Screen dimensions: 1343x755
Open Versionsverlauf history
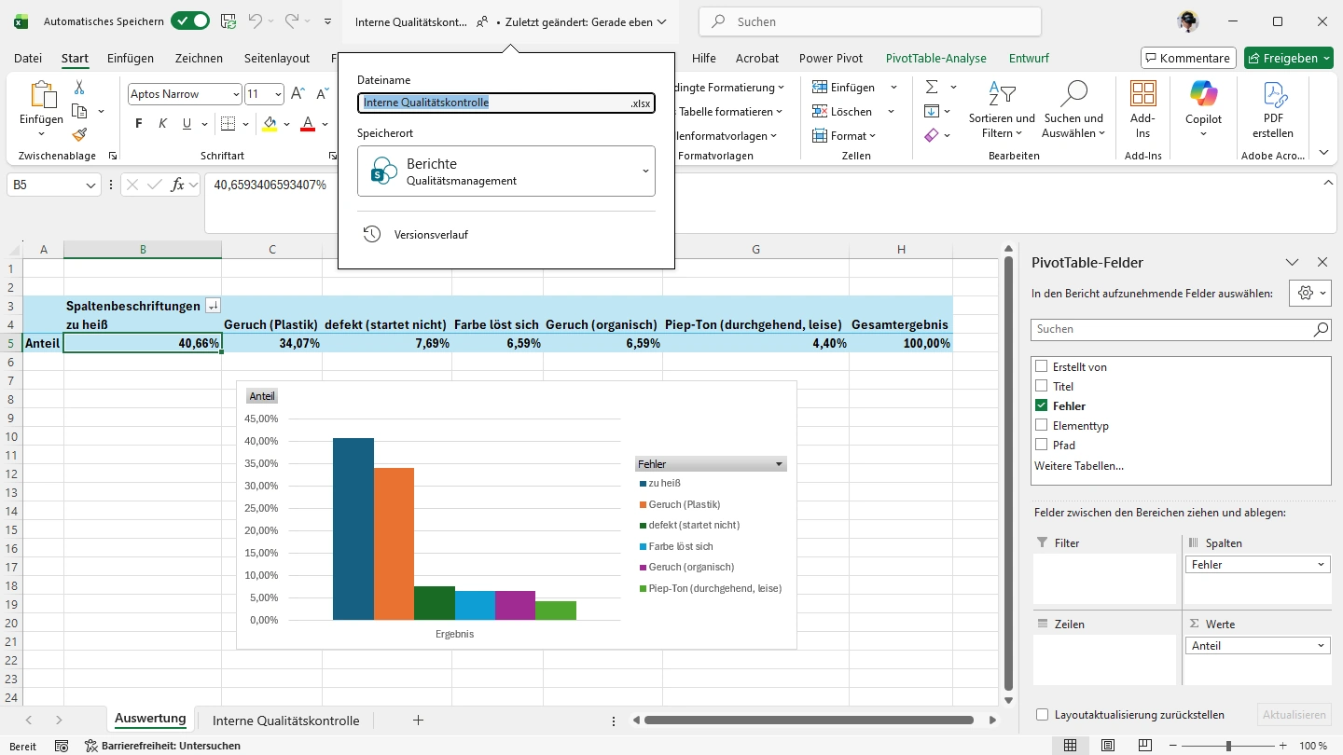[430, 235]
